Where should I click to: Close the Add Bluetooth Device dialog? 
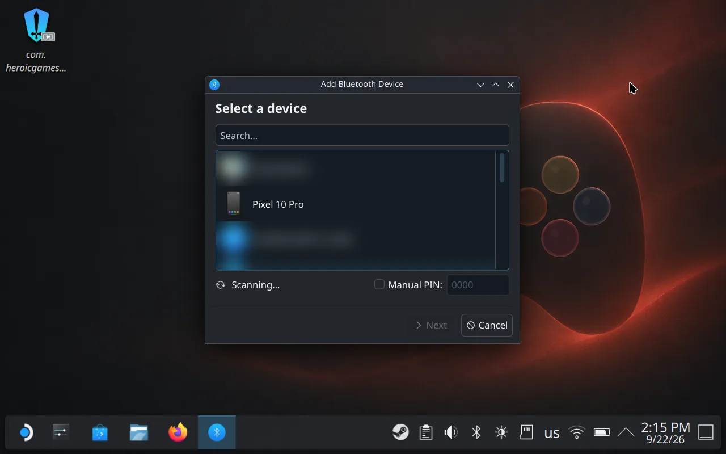(510, 85)
